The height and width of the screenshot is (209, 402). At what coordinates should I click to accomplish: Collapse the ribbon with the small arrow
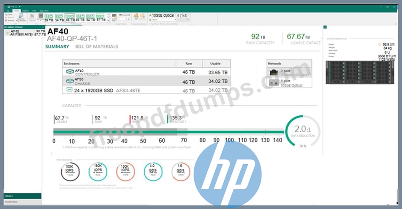click(395, 24)
